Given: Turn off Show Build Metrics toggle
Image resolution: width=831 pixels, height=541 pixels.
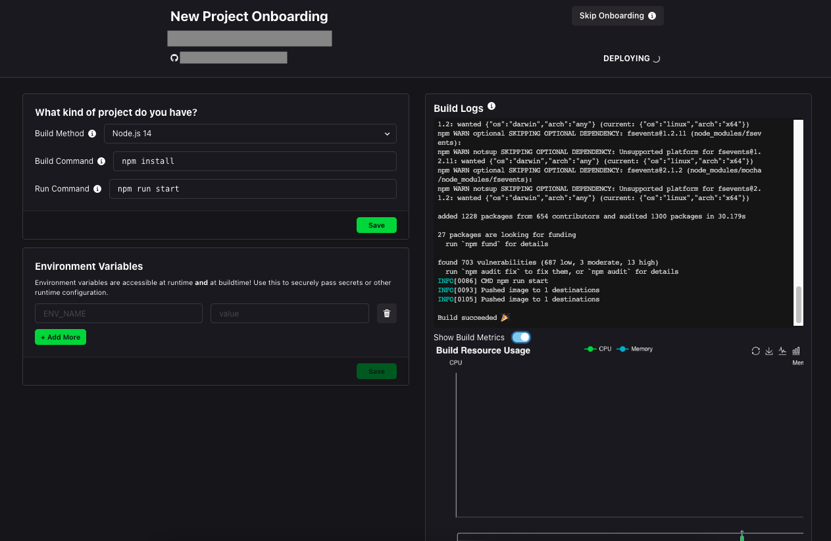Looking at the screenshot, I should [x=520, y=337].
